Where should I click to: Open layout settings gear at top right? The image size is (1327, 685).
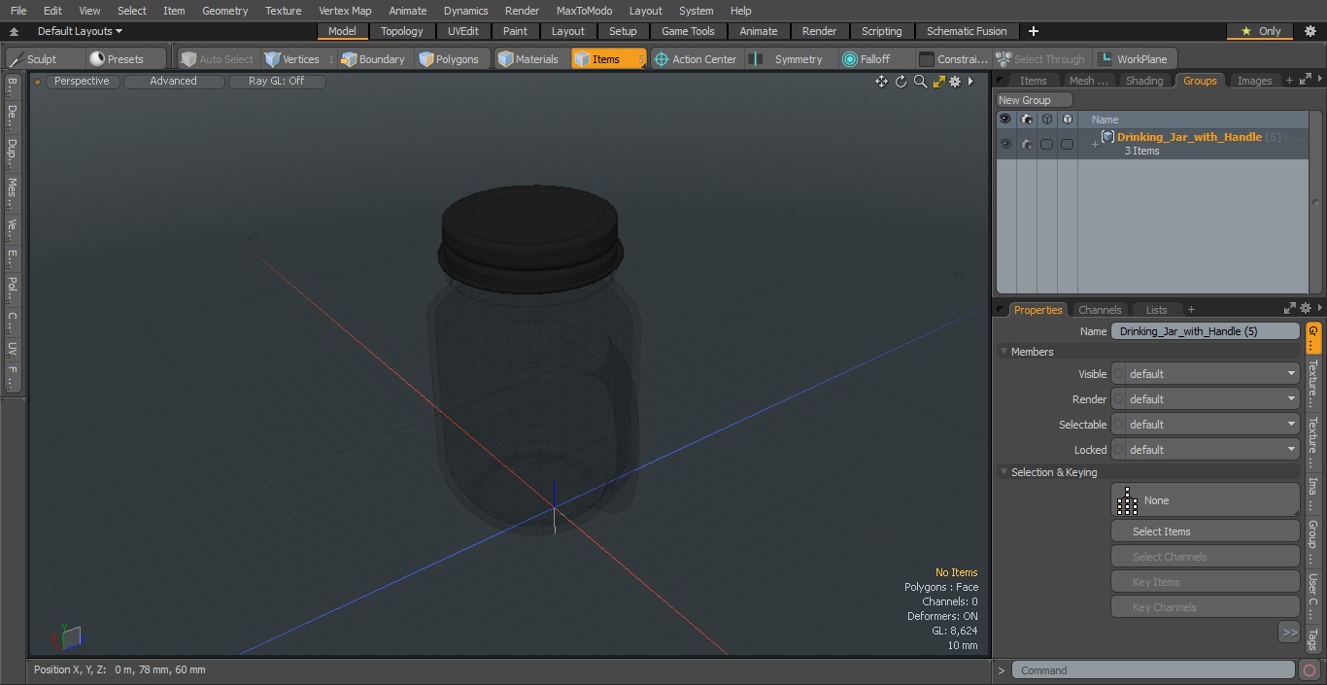tap(1310, 31)
